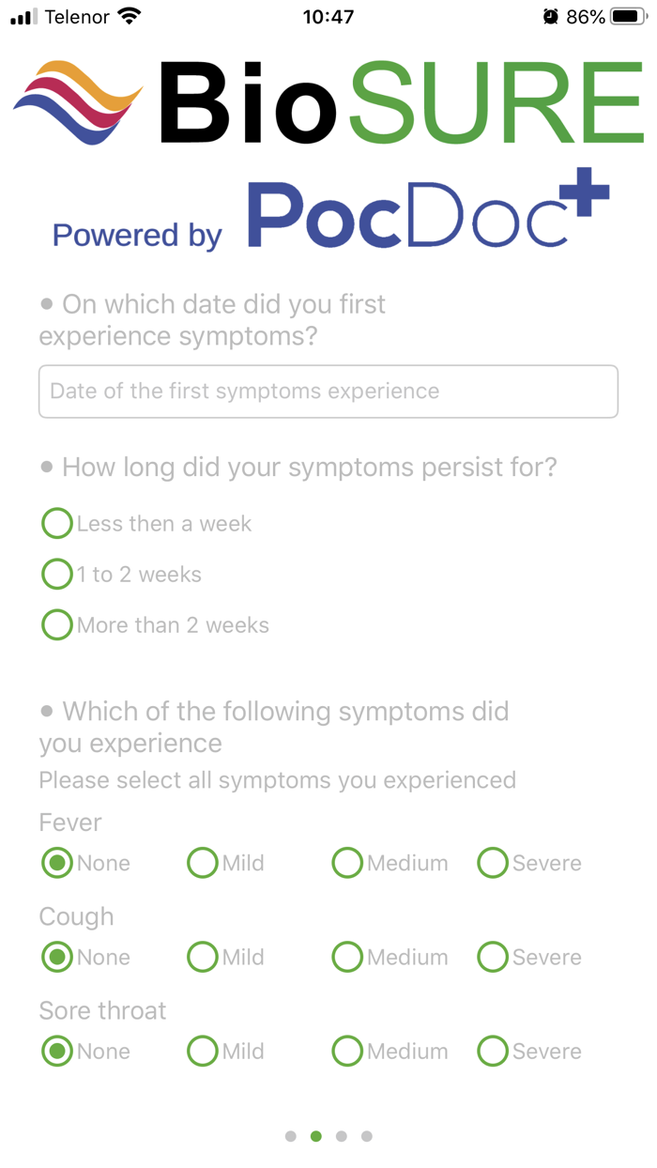Choose '1 to 2 weeks' option
Screen dimensions: 657x1168
click(56, 574)
